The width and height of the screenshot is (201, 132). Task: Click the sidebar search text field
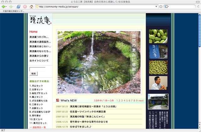[37, 69]
